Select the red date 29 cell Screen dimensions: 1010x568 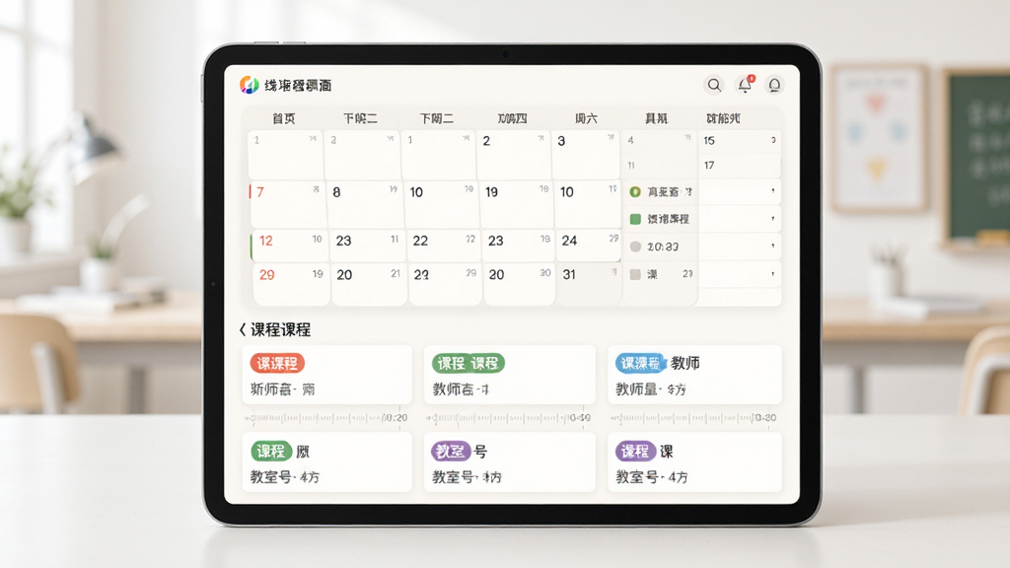tap(291, 283)
